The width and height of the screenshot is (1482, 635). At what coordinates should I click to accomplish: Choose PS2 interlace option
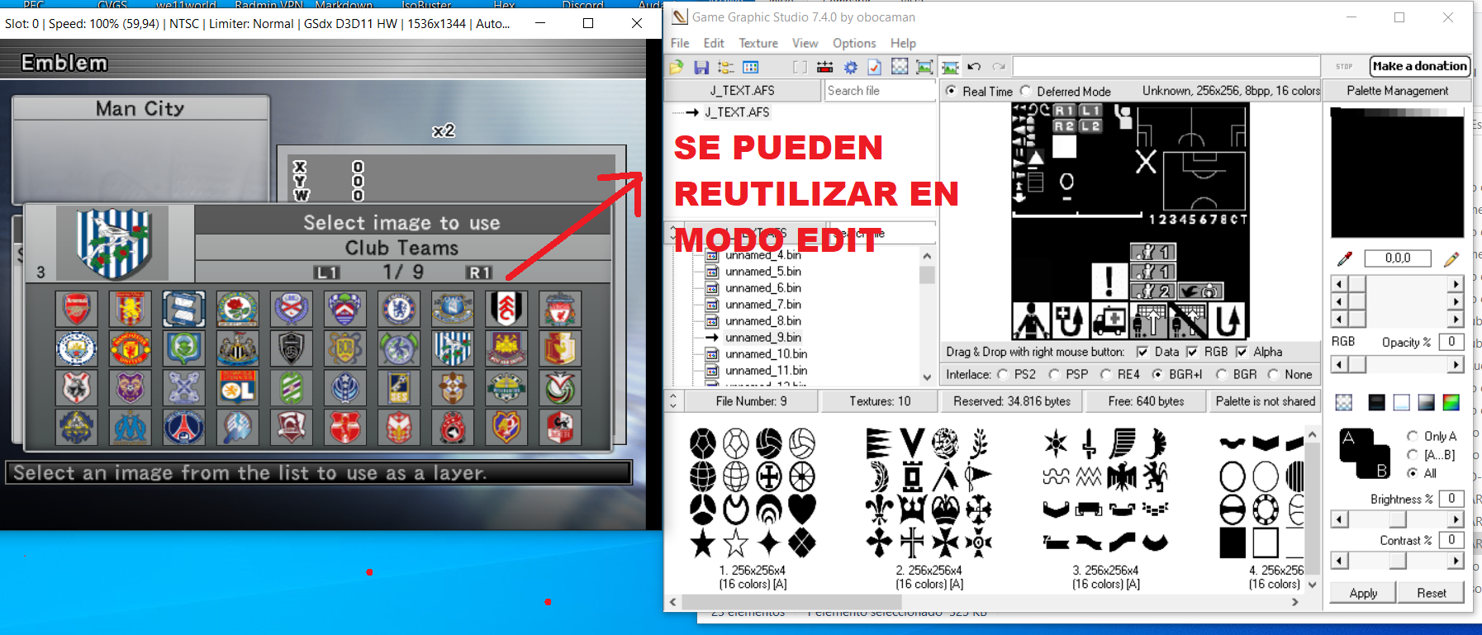click(x=1003, y=374)
